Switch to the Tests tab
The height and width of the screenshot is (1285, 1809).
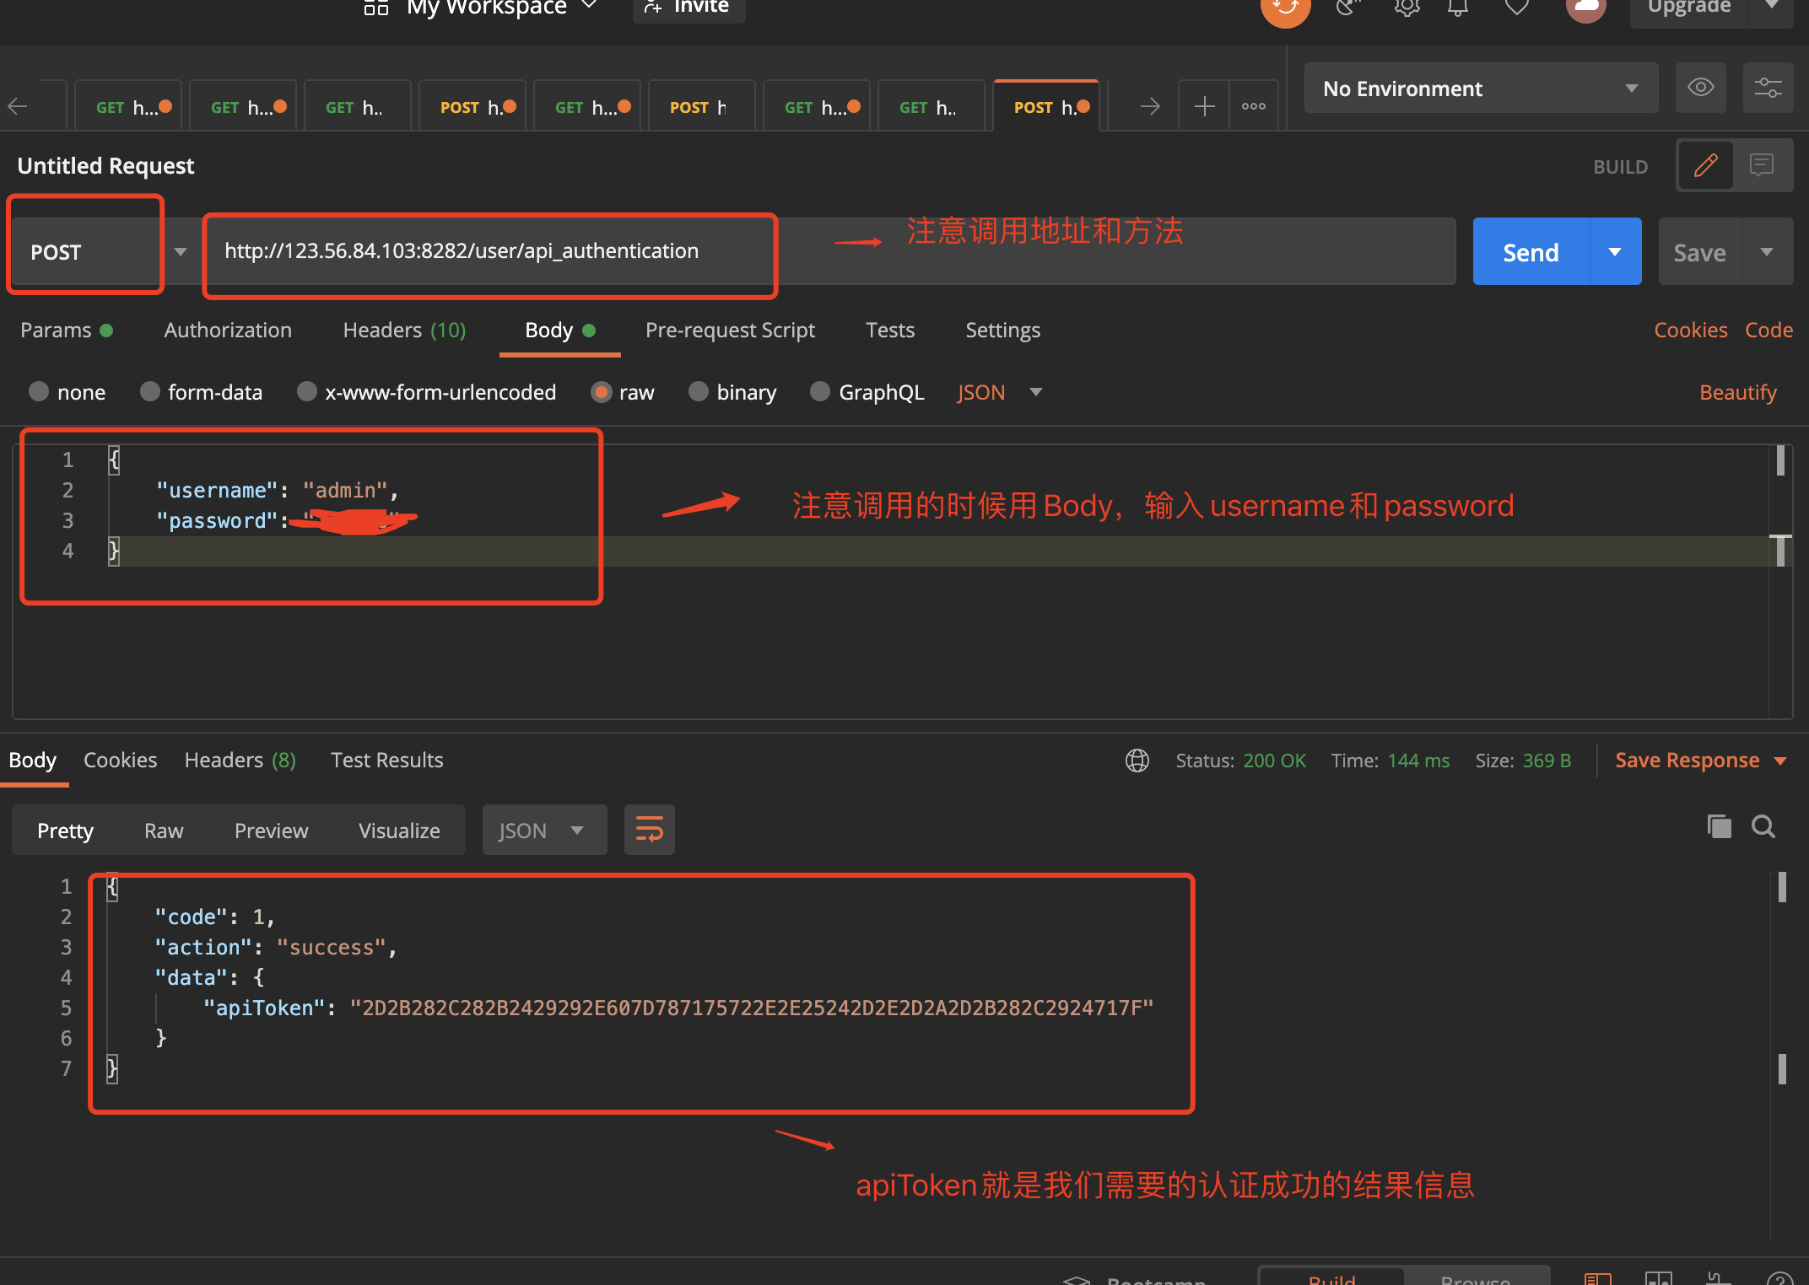click(x=889, y=330)
